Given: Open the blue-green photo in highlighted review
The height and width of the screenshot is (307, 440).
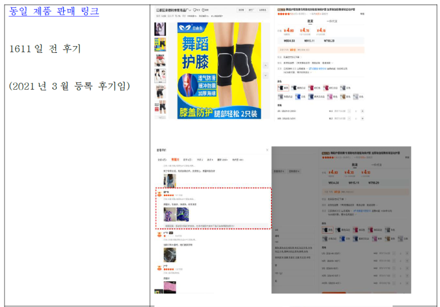Looking at the screenshot, I should (x=183, y=214).
